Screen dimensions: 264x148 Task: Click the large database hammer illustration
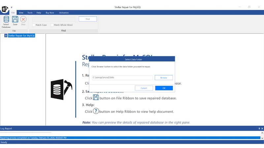pyautogui.click(x=61, y=89)
